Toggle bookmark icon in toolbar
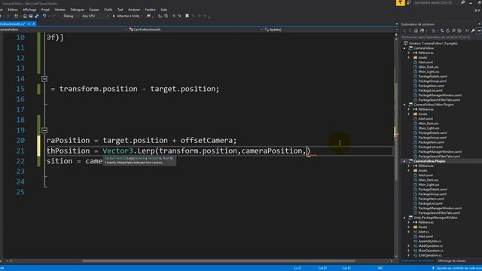482x271 pixels. [187, 16]
